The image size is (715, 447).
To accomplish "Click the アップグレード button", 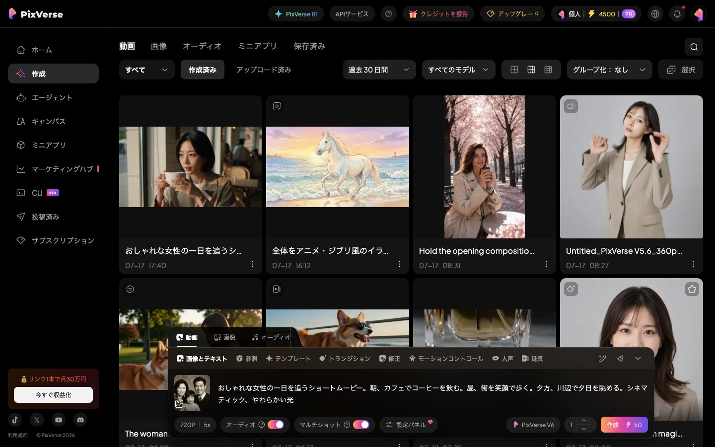I will tap(512, 14).
